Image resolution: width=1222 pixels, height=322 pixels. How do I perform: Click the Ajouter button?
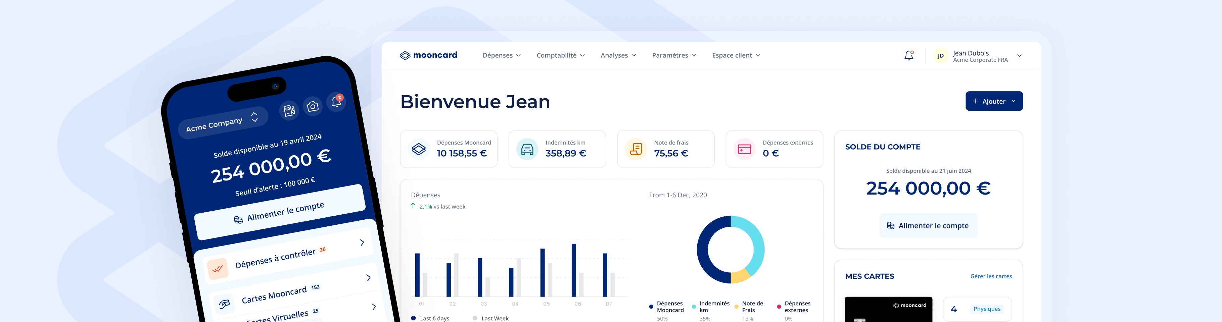click(994, 102)
